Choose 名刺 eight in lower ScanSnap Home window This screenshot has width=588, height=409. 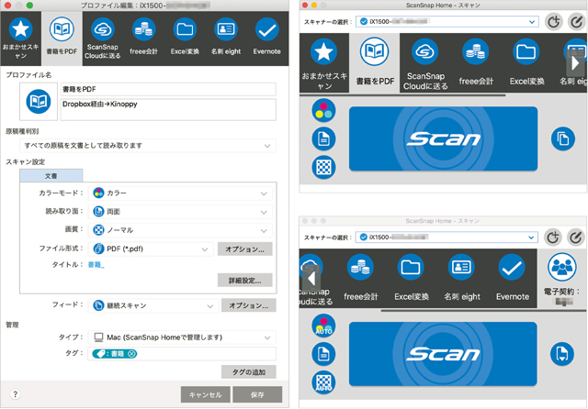(461, 278)
